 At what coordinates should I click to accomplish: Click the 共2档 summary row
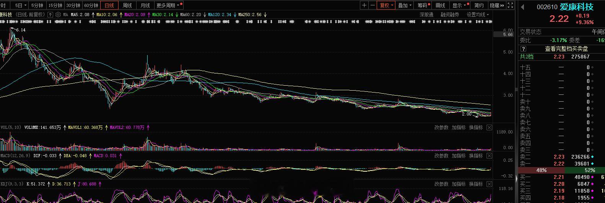coord(562,57)
